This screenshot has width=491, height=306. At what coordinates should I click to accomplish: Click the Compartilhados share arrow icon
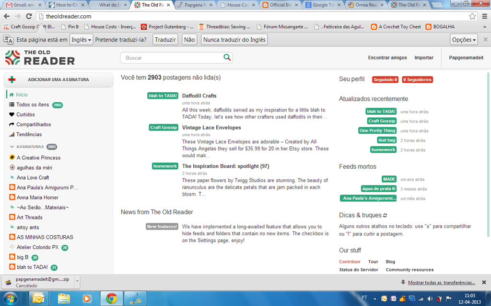[x=12, y=124]
